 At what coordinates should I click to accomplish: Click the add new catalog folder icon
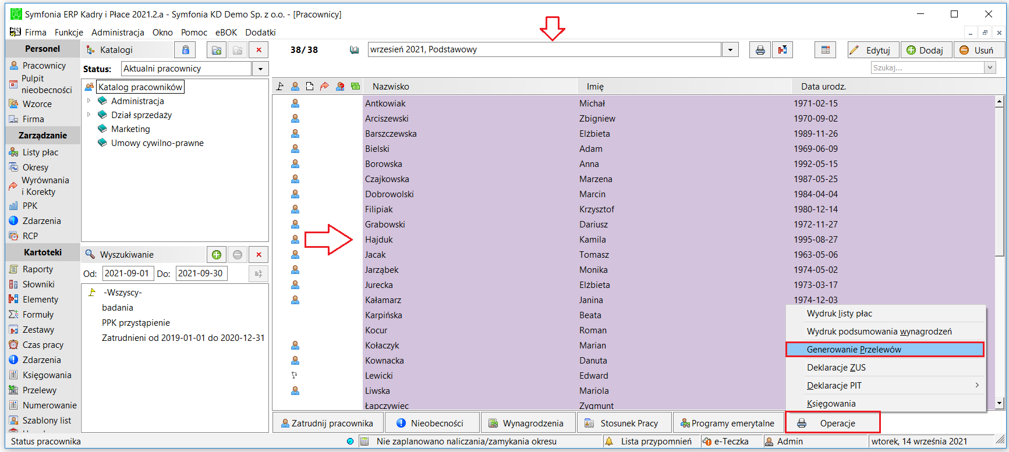(217, 50)
